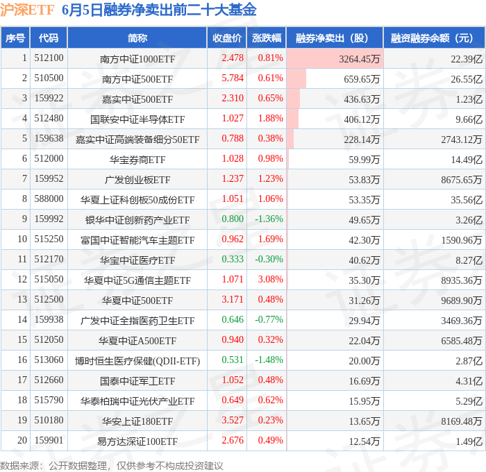Click code 588000
Screen dimensions: 486x472
point(49,199)
